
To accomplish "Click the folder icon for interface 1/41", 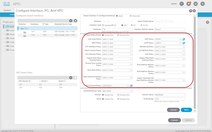I will 25,32.
